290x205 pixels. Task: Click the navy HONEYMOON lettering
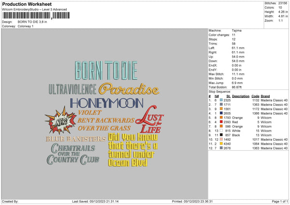[x=106, y=103]
